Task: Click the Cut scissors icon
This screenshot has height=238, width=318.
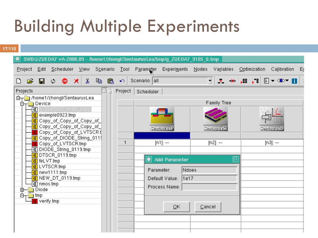Action: 87,81
